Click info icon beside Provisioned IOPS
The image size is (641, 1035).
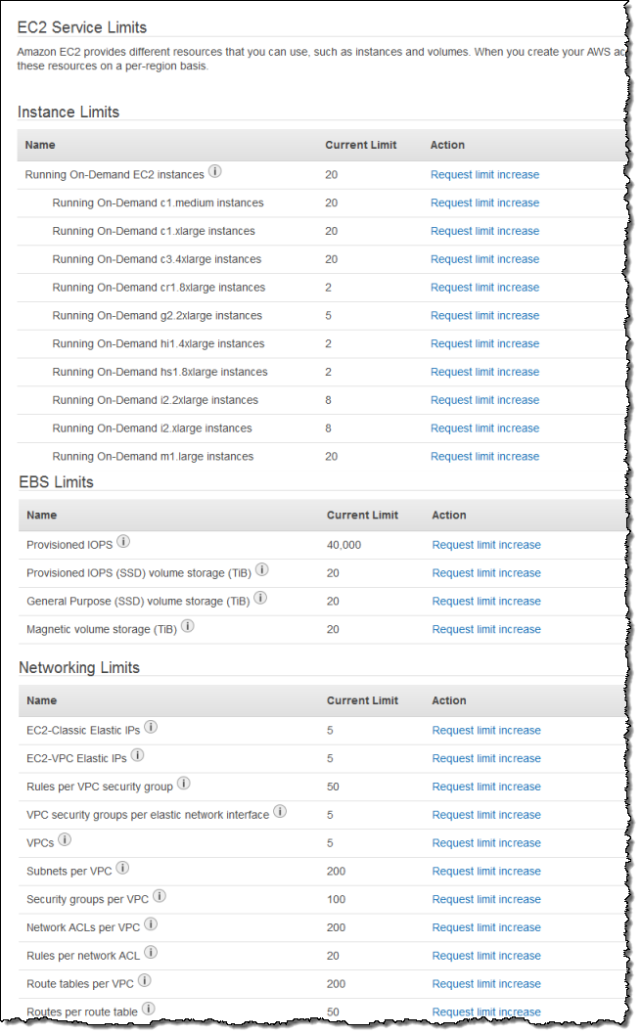click(x=123, y=543)
